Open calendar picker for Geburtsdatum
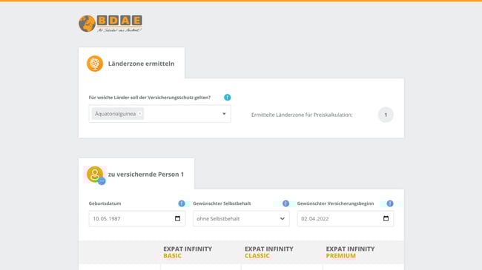482x270 pixels. tap(178, 218)
